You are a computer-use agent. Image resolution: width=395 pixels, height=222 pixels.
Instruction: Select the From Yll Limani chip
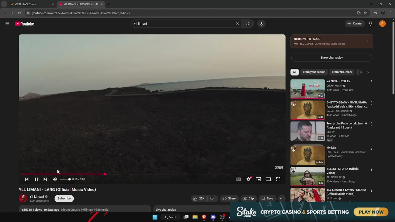point(342,72)
